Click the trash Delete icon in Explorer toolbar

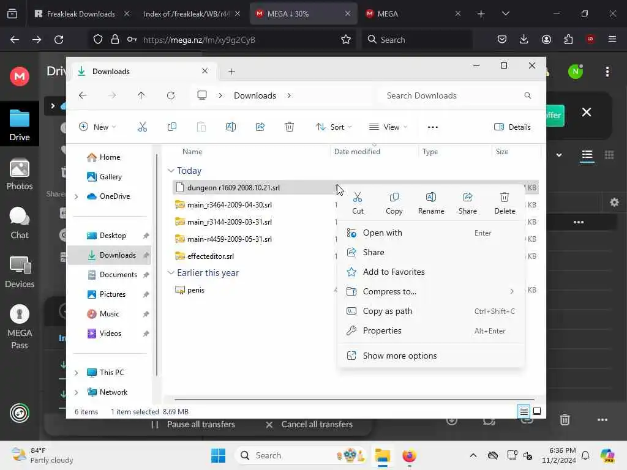click(x=290, y=127)
